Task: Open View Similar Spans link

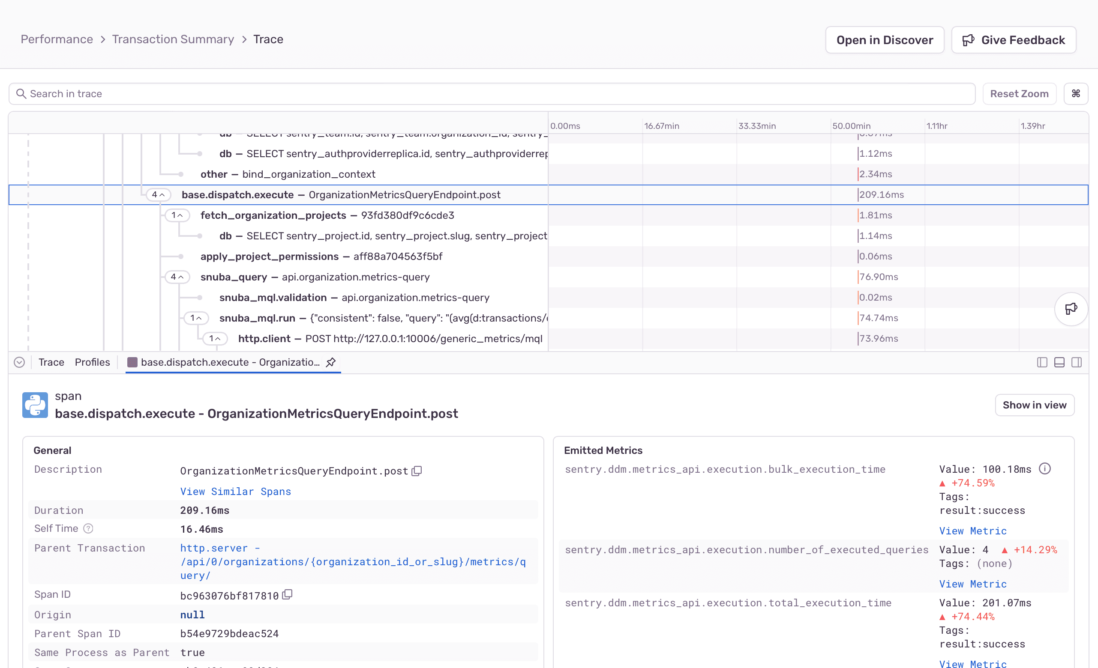Action: pos(235,491)
